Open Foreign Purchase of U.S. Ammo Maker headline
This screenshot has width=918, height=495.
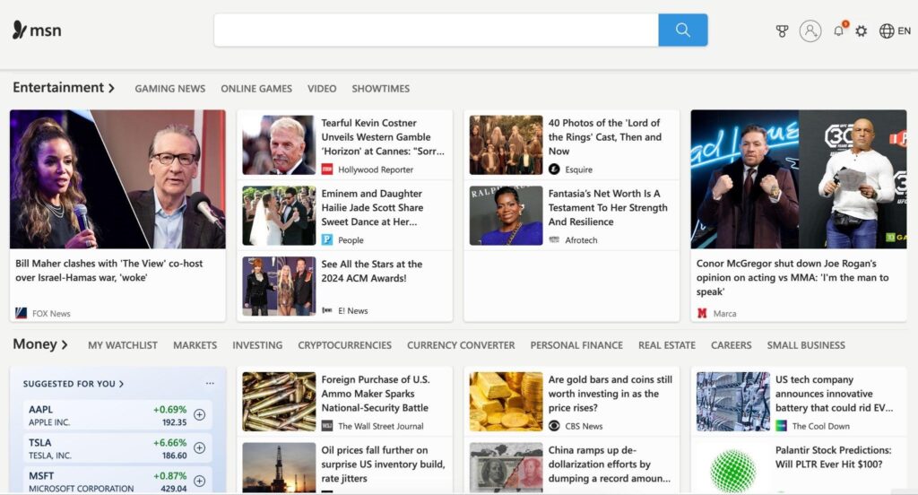376,393
